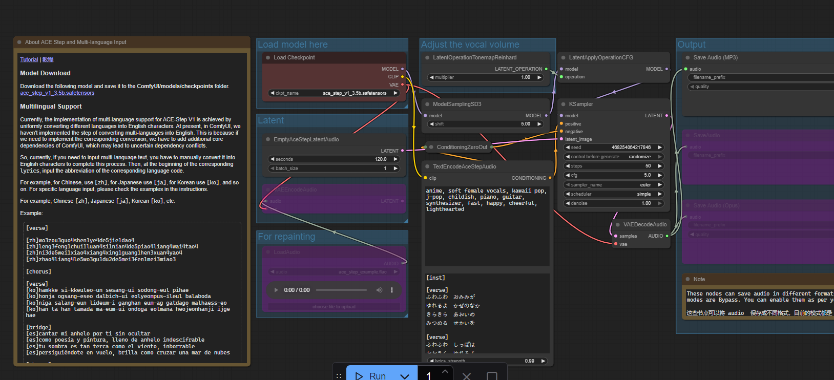Open the Tutorial link in the note
The height and width of the screenshot is (380, 834).
(x=29, y=59)
